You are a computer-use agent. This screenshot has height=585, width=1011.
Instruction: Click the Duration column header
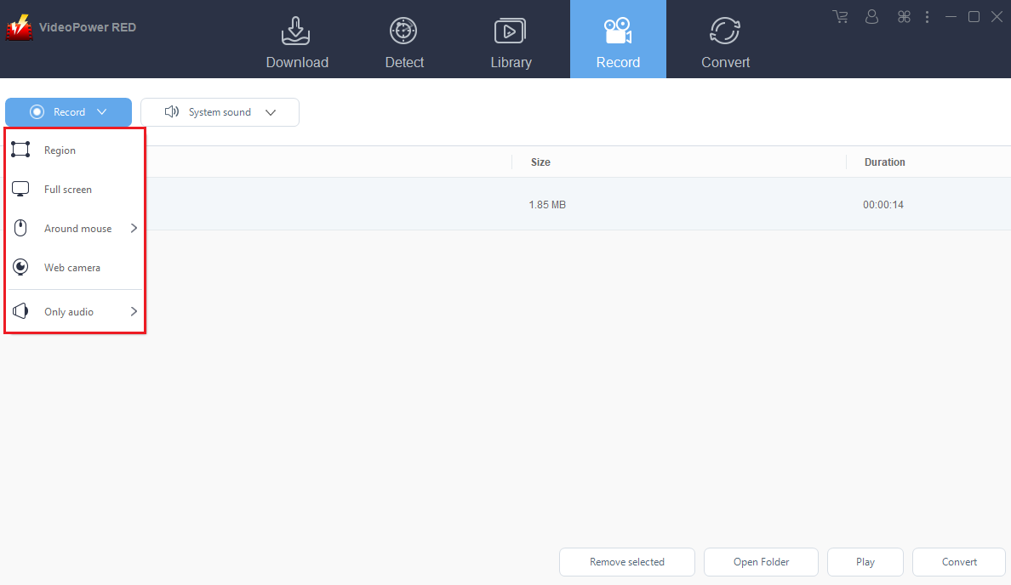[885, 162]
